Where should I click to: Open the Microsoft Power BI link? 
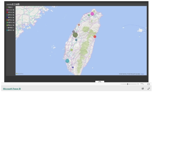(x=12, y=89)
